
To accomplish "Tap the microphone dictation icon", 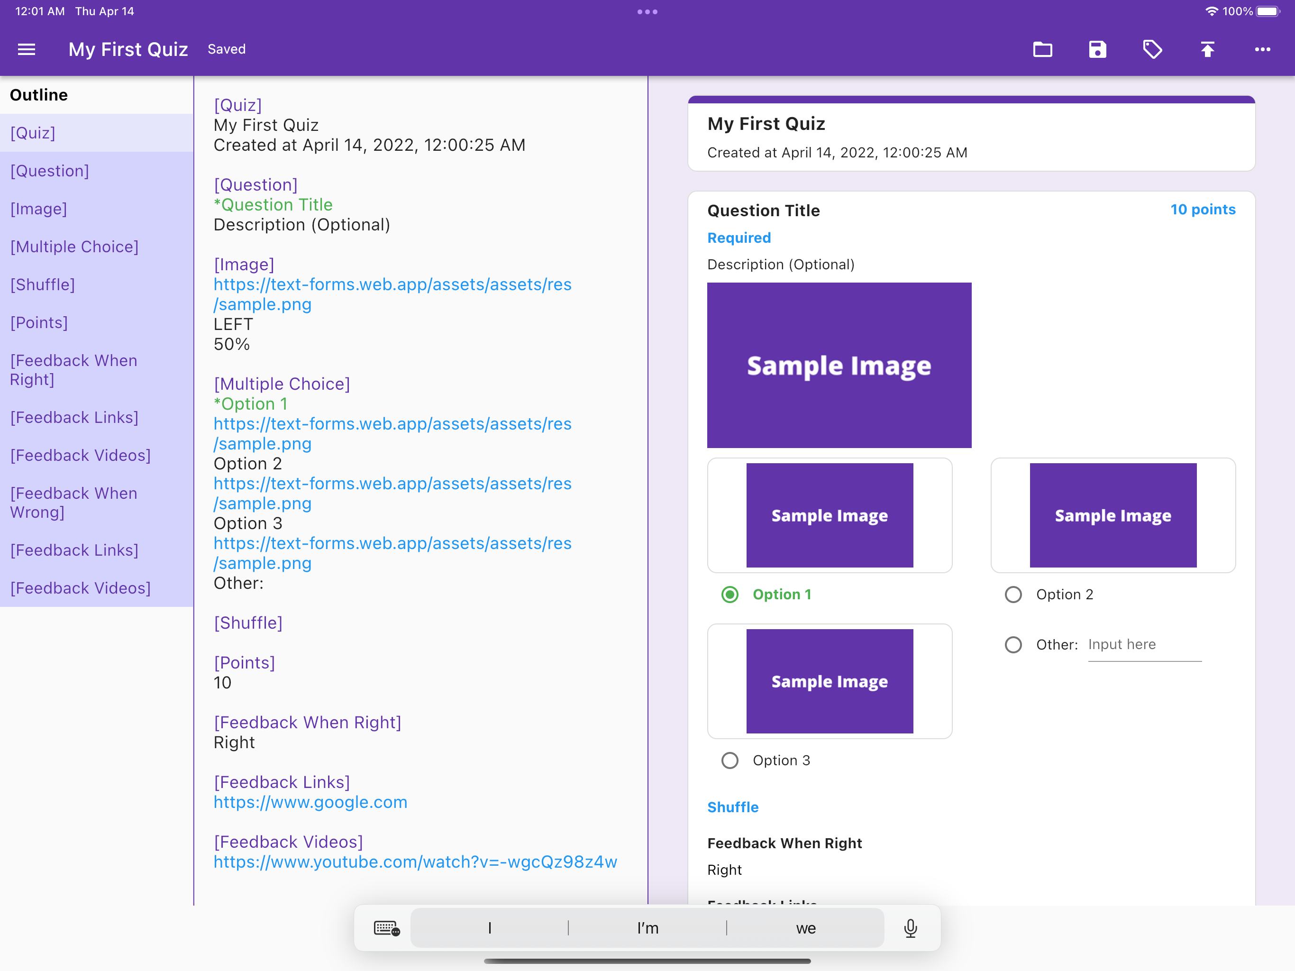I will click(x=911, y=928).
